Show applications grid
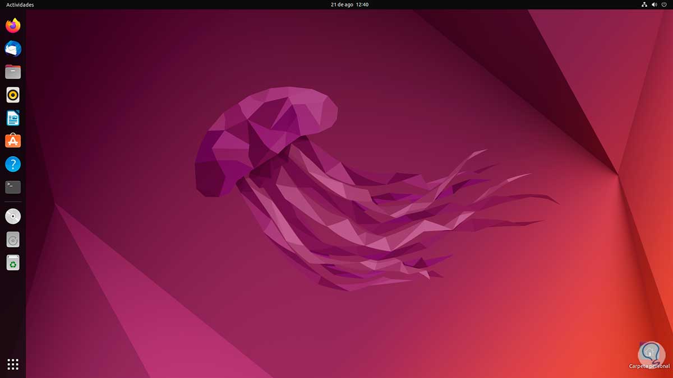The image size is (673, 378). click(13, 365)
